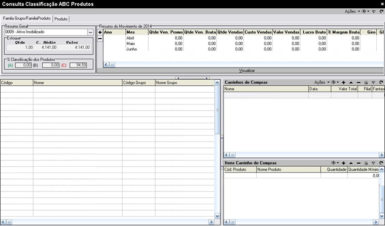Add a new cart with the plus icon in Carrinhos de Compras

point(343,83)
